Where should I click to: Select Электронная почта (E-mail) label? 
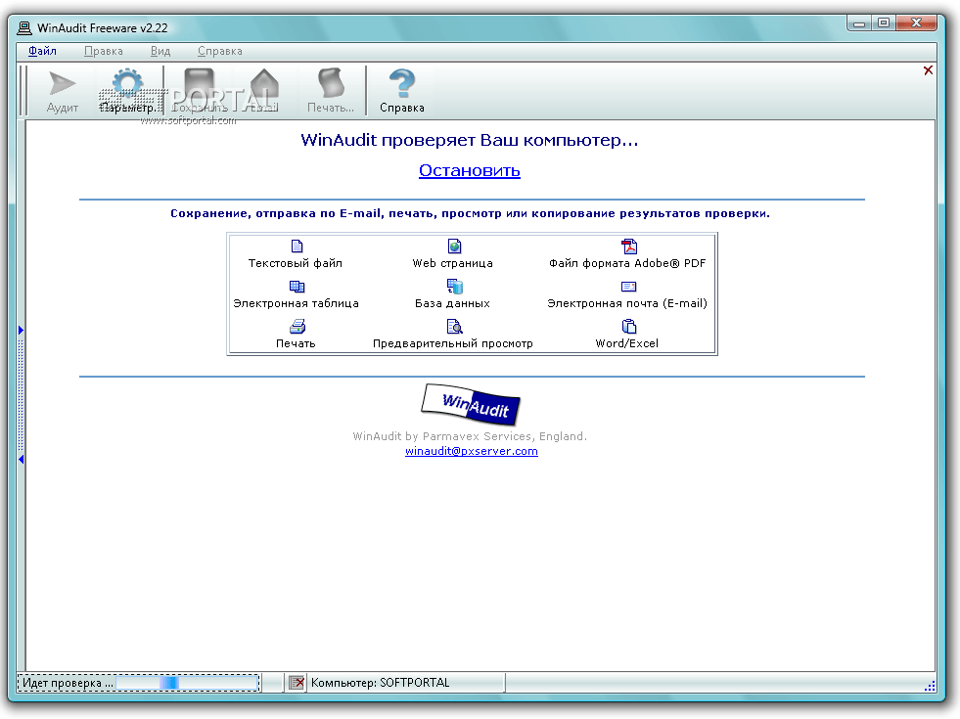(x=627, y=303)
